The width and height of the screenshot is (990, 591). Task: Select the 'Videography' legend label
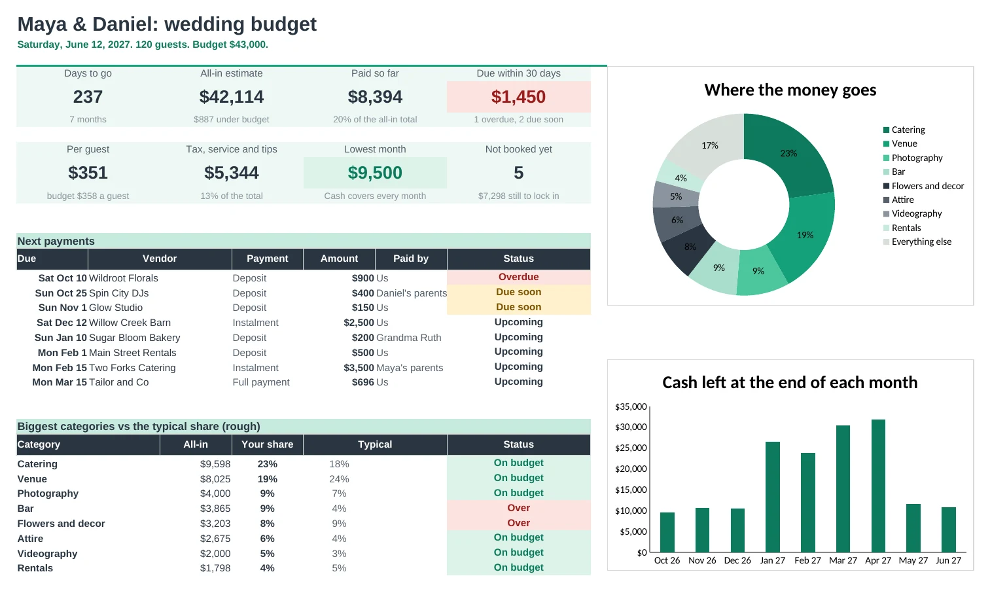pos(917,213)
